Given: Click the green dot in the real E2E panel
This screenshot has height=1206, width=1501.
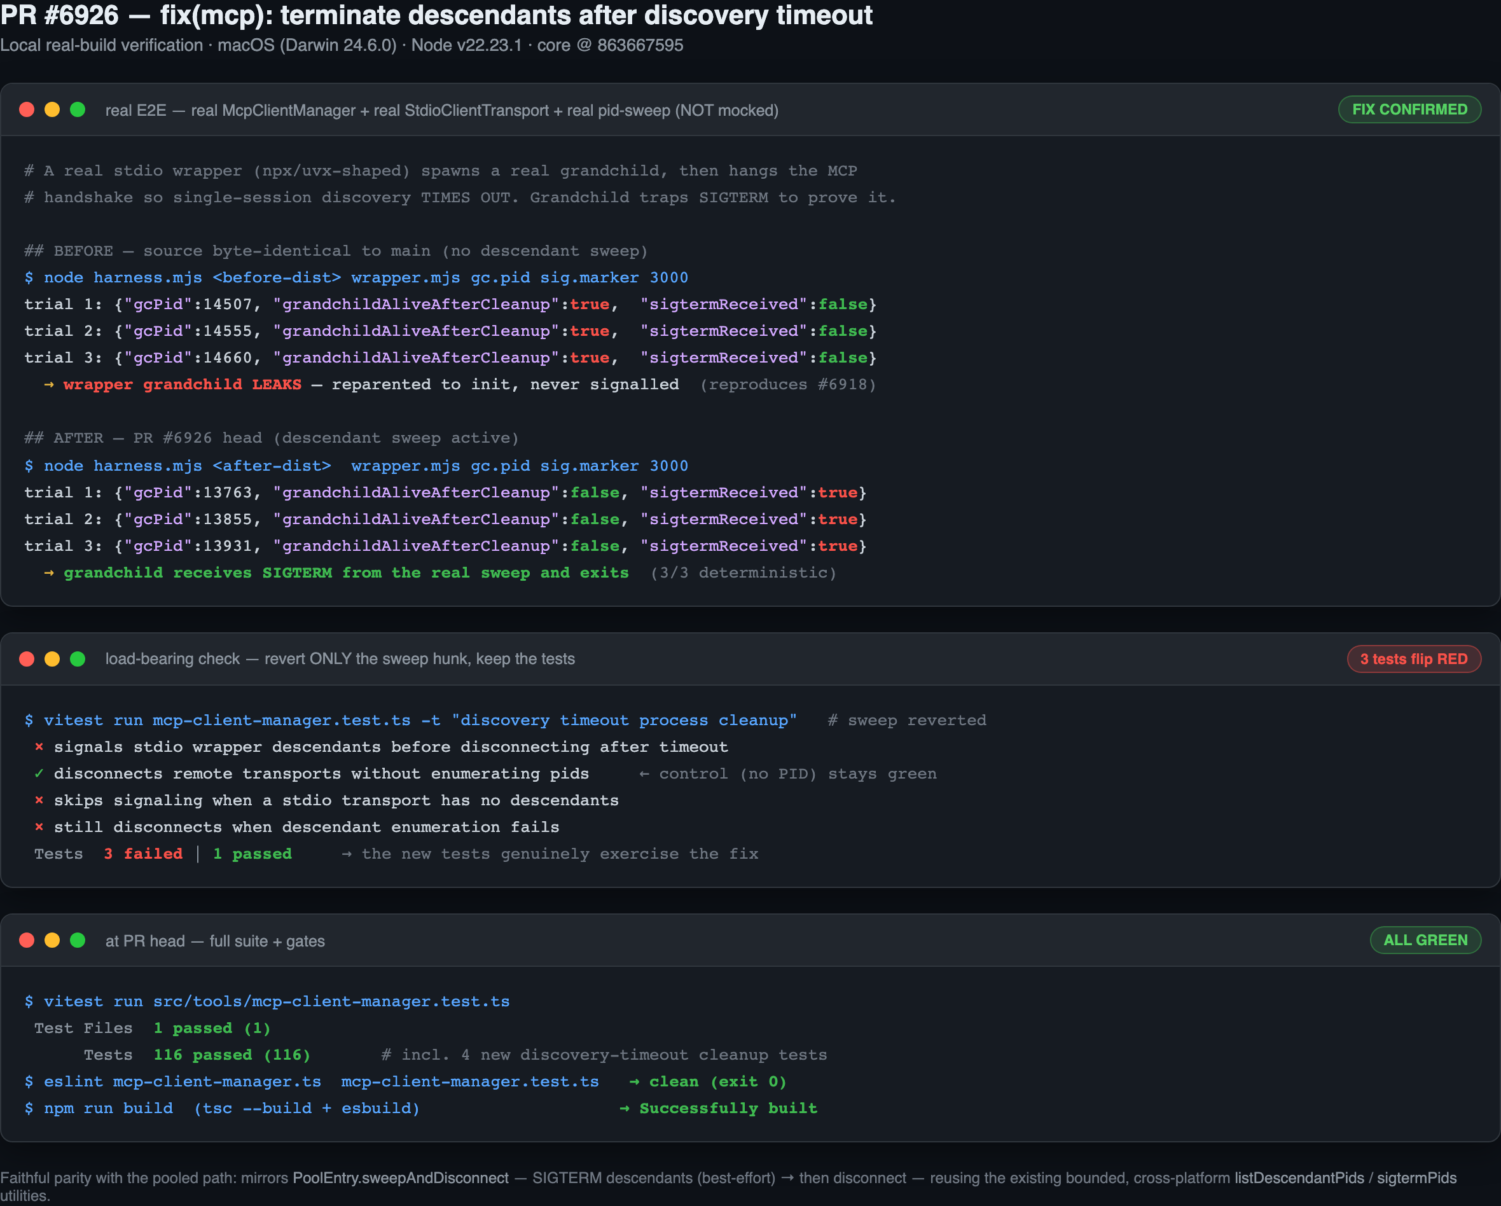Looking at the screenshot, I should [x=78, y=109].
